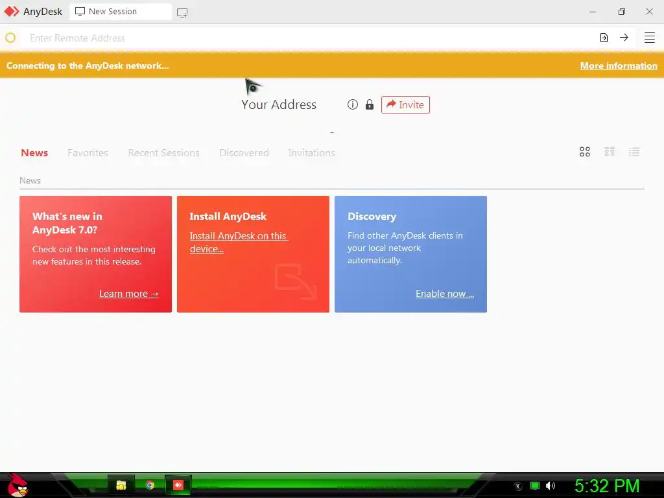This screenshot has width=664, height=498.
Task: Click the Your Address label
Action: pyautogui.click(x=279, y=104)
